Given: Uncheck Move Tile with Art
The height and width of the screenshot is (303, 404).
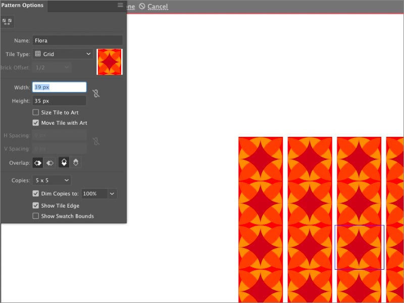Looking at the screenshot, I should coord(36,123).
